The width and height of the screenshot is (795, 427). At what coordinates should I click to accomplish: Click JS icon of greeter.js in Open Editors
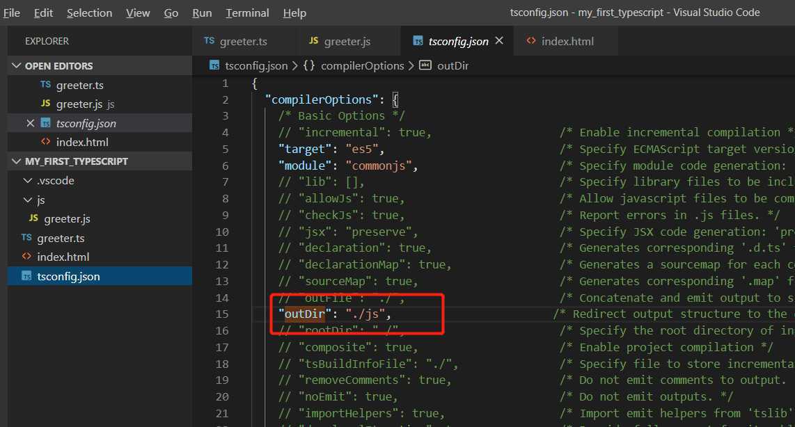(46, 104)
